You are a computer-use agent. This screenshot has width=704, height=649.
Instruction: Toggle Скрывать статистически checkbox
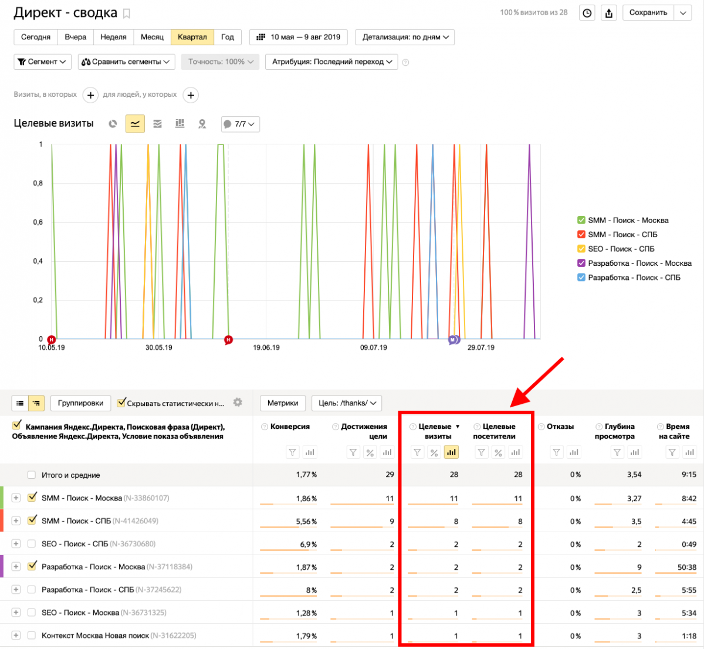click(x=121, y=403)
